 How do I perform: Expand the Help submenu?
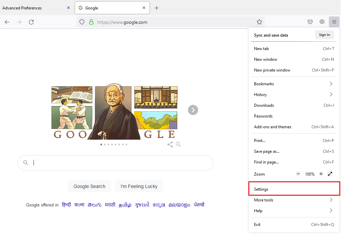[x=294, y=210]
